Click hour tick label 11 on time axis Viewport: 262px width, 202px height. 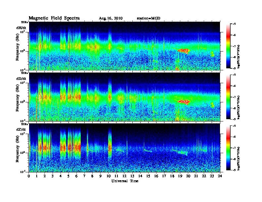click(x=116, y=176)
